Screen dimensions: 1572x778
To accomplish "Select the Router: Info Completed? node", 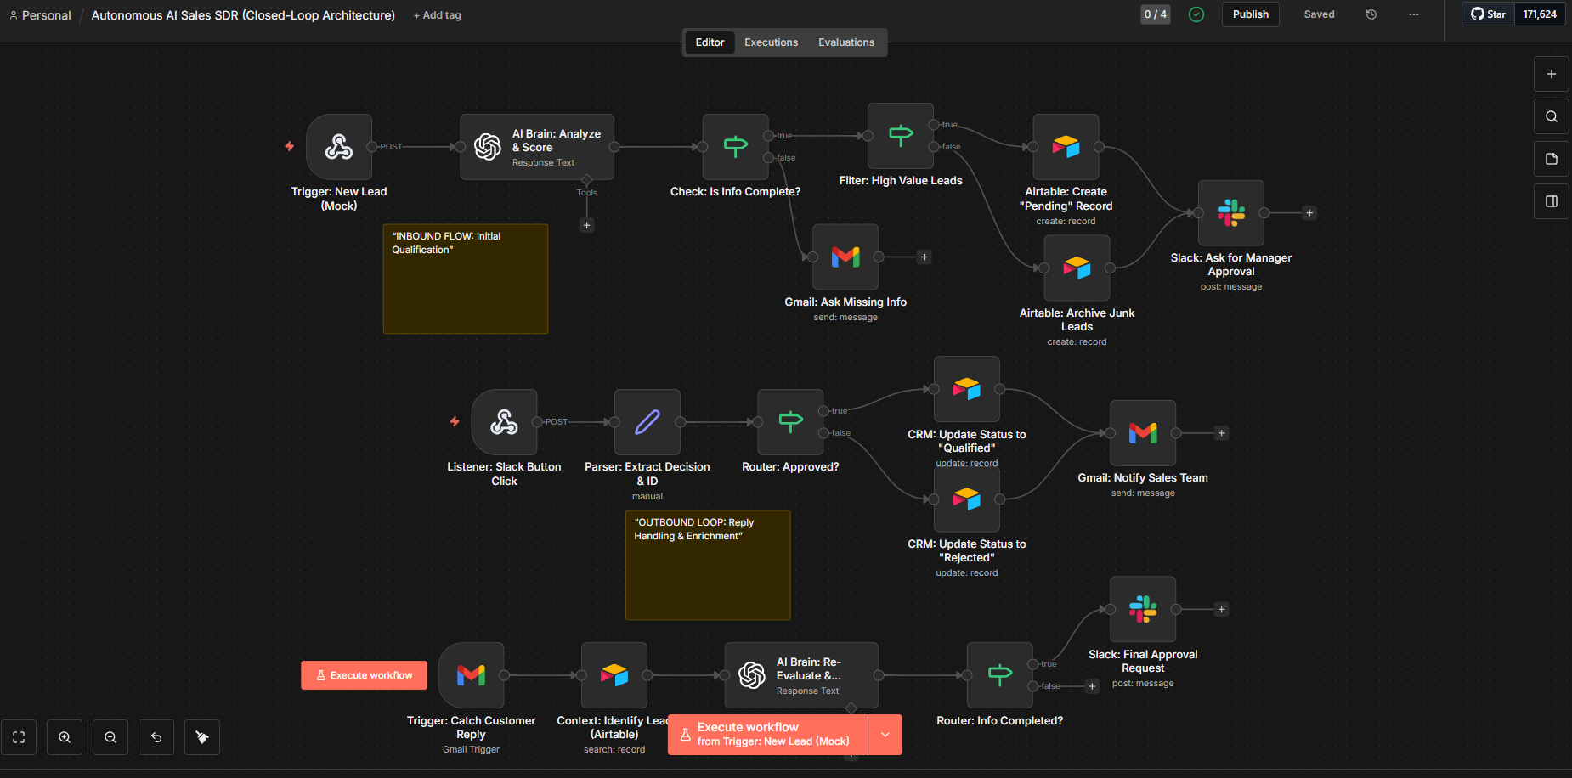I will tap(1000, 675).
